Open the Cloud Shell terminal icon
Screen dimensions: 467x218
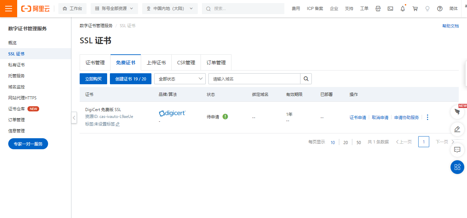(390, 9)
